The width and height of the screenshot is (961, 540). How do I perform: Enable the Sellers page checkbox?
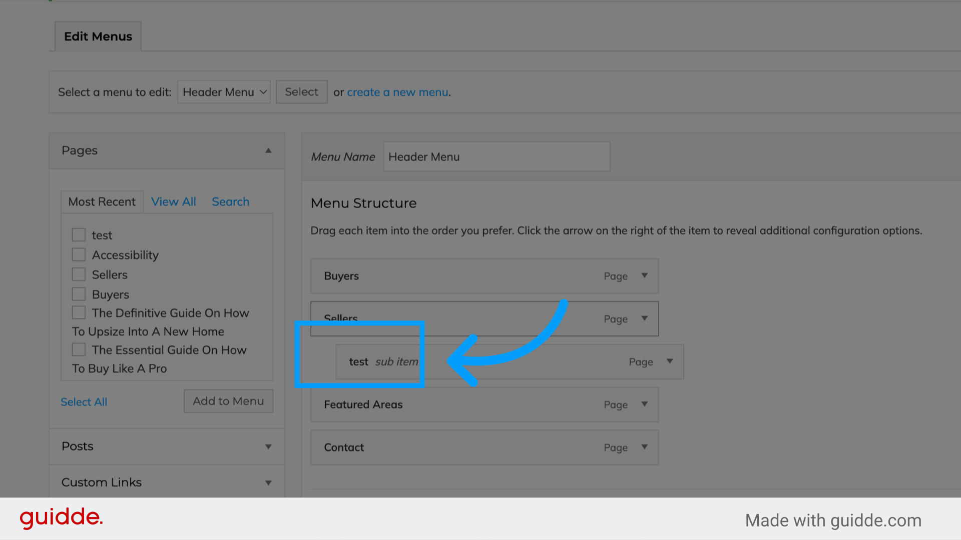coord(79,274)
